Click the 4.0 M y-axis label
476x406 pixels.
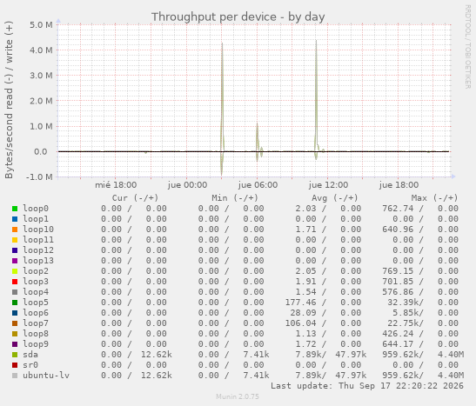[41, 50]
